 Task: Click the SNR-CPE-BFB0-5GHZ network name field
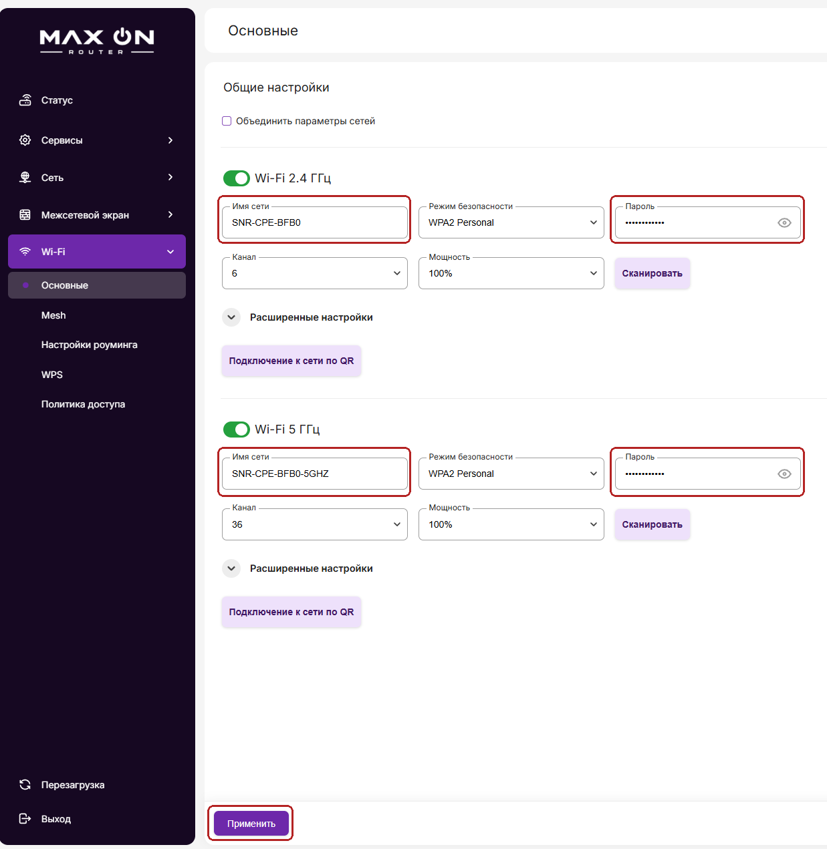tap(315, 474)
